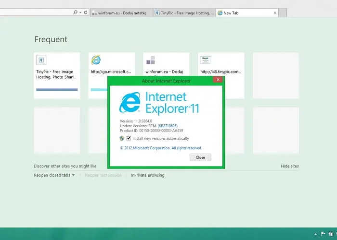Close the New Tab tab
This screenshot has height=240, width=337.
[x=275, y=13]
